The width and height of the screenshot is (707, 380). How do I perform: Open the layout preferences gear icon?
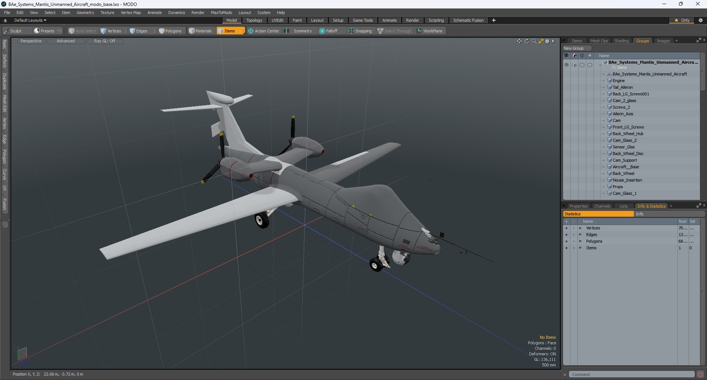[701, 20]
